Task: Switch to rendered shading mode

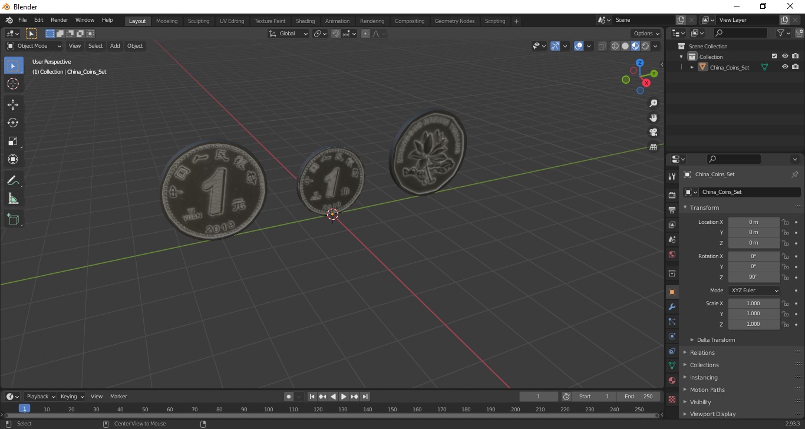Action: pyautogui.click(x=645, y=46)
